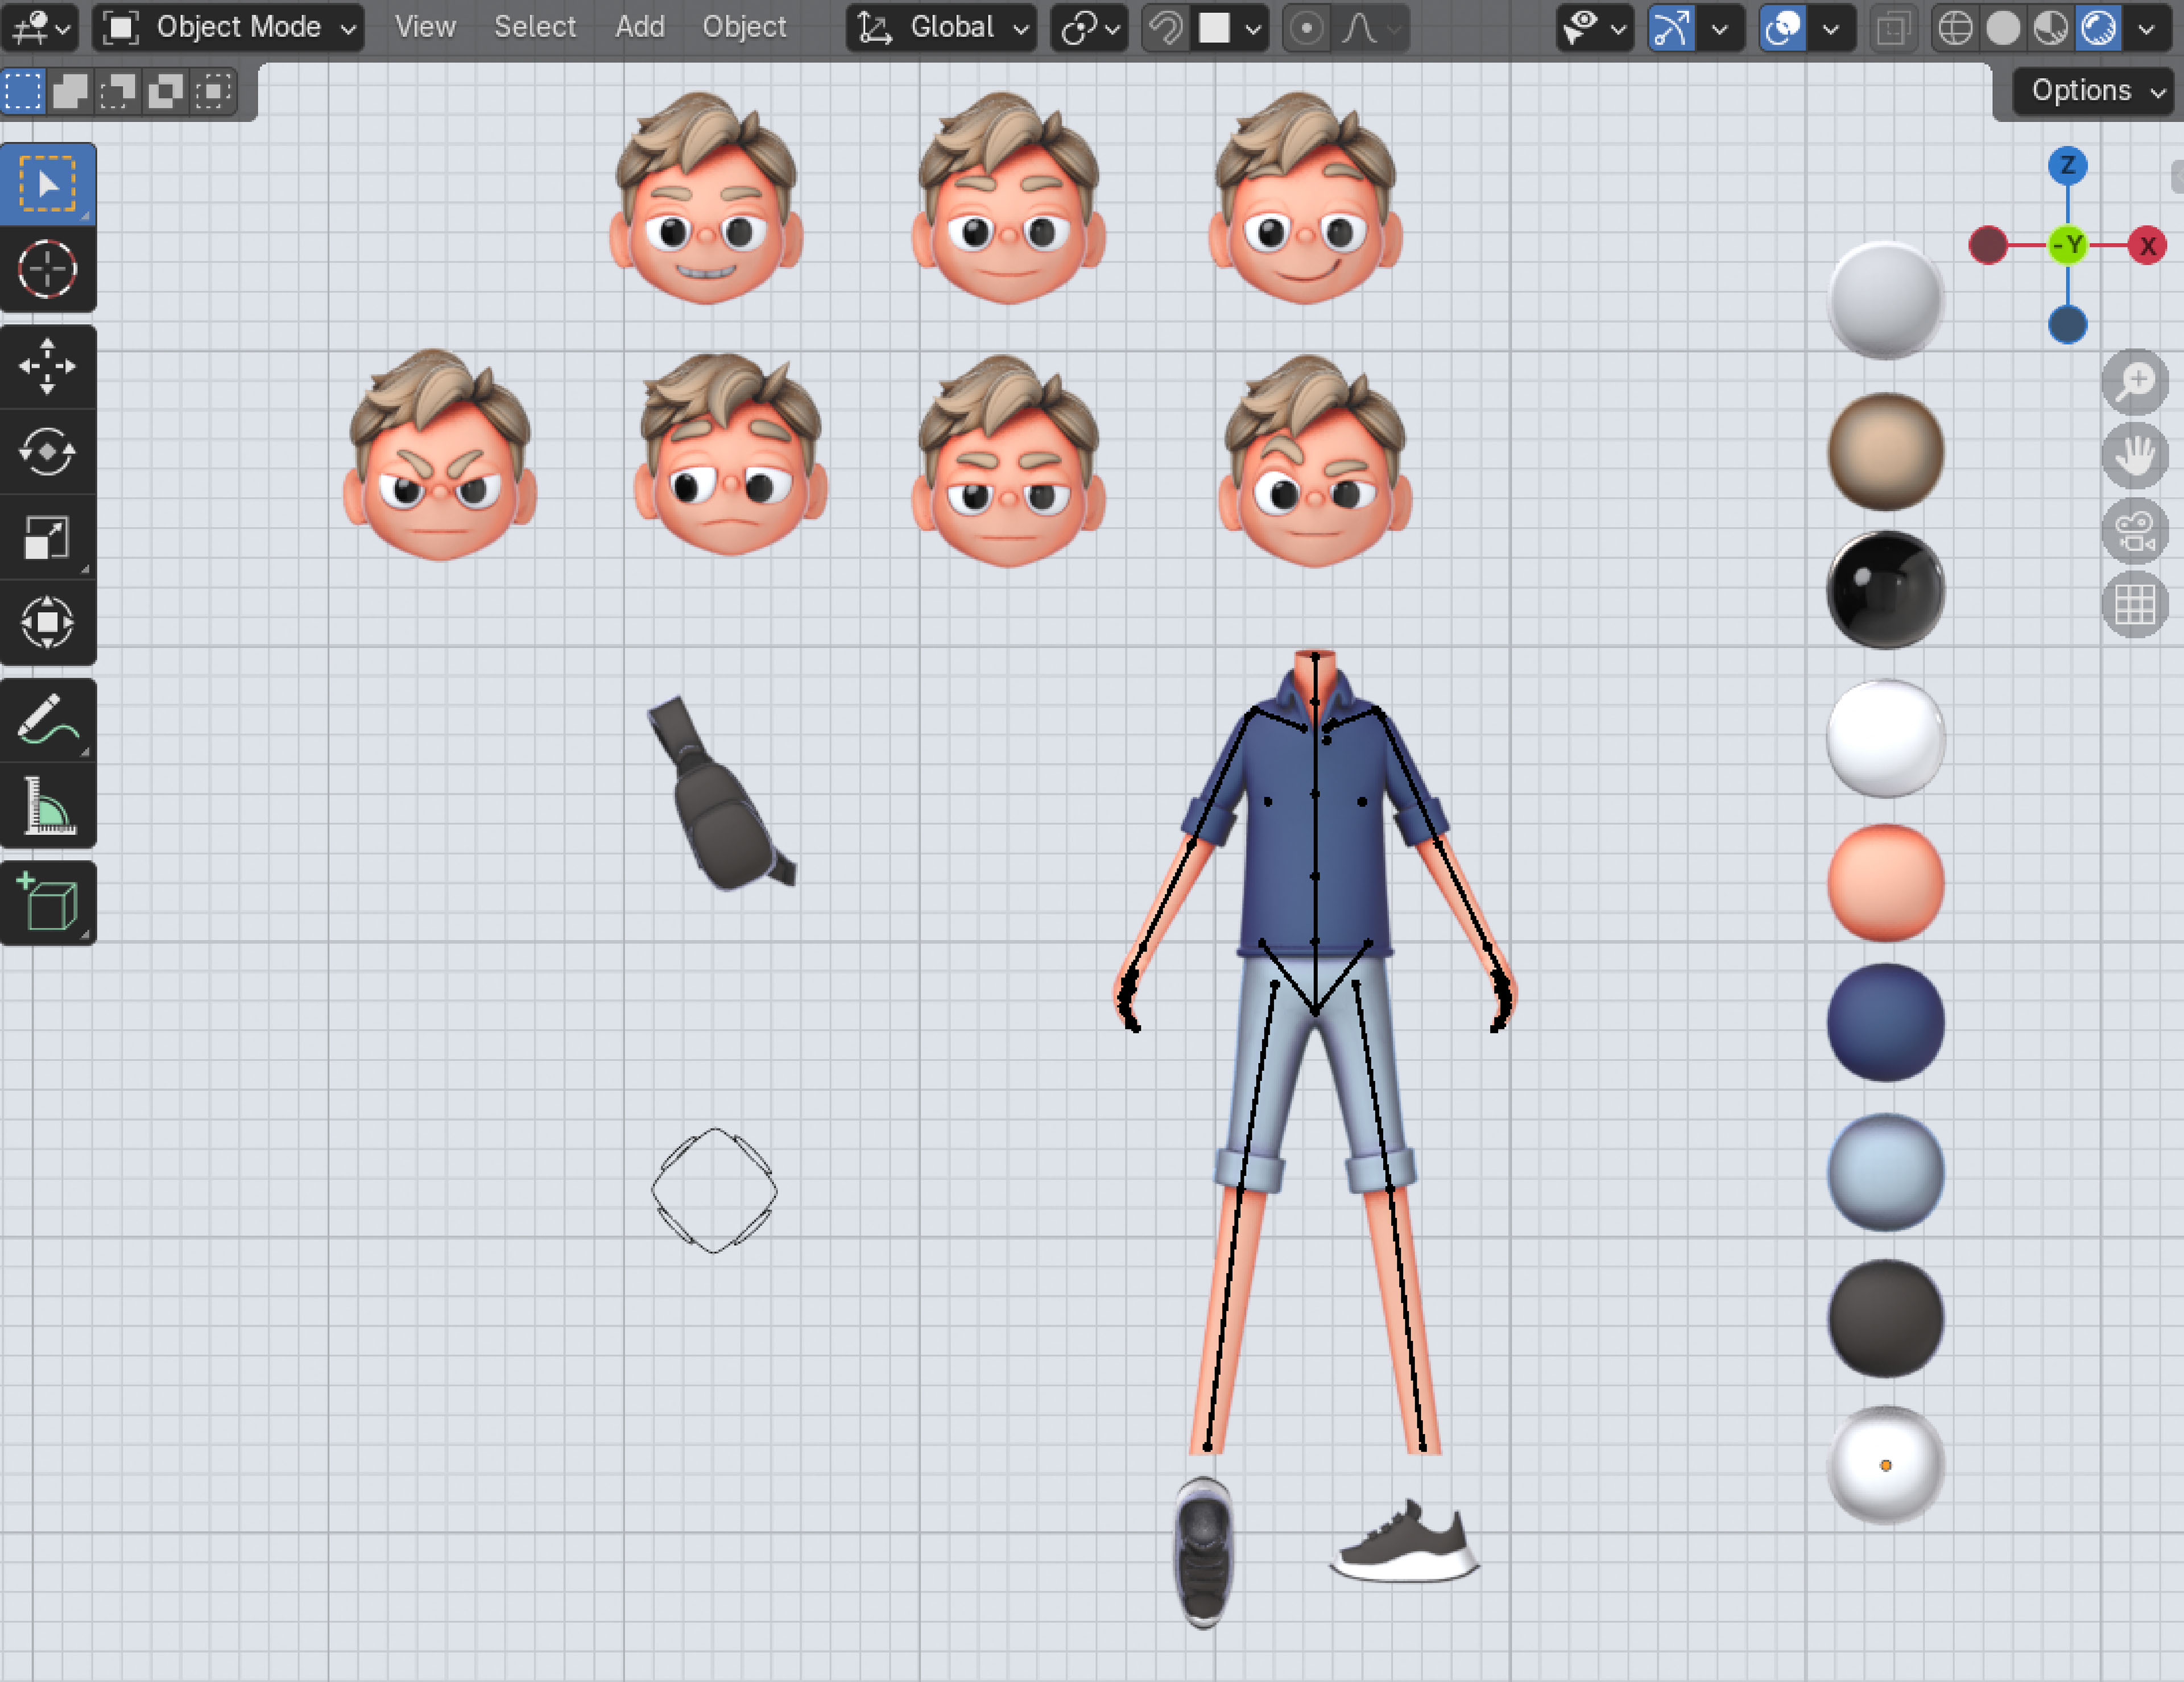Viewport: 2184px width, 1682px height.
Task: Toggle gizmo visibility button
Action: click(1671, 28)
